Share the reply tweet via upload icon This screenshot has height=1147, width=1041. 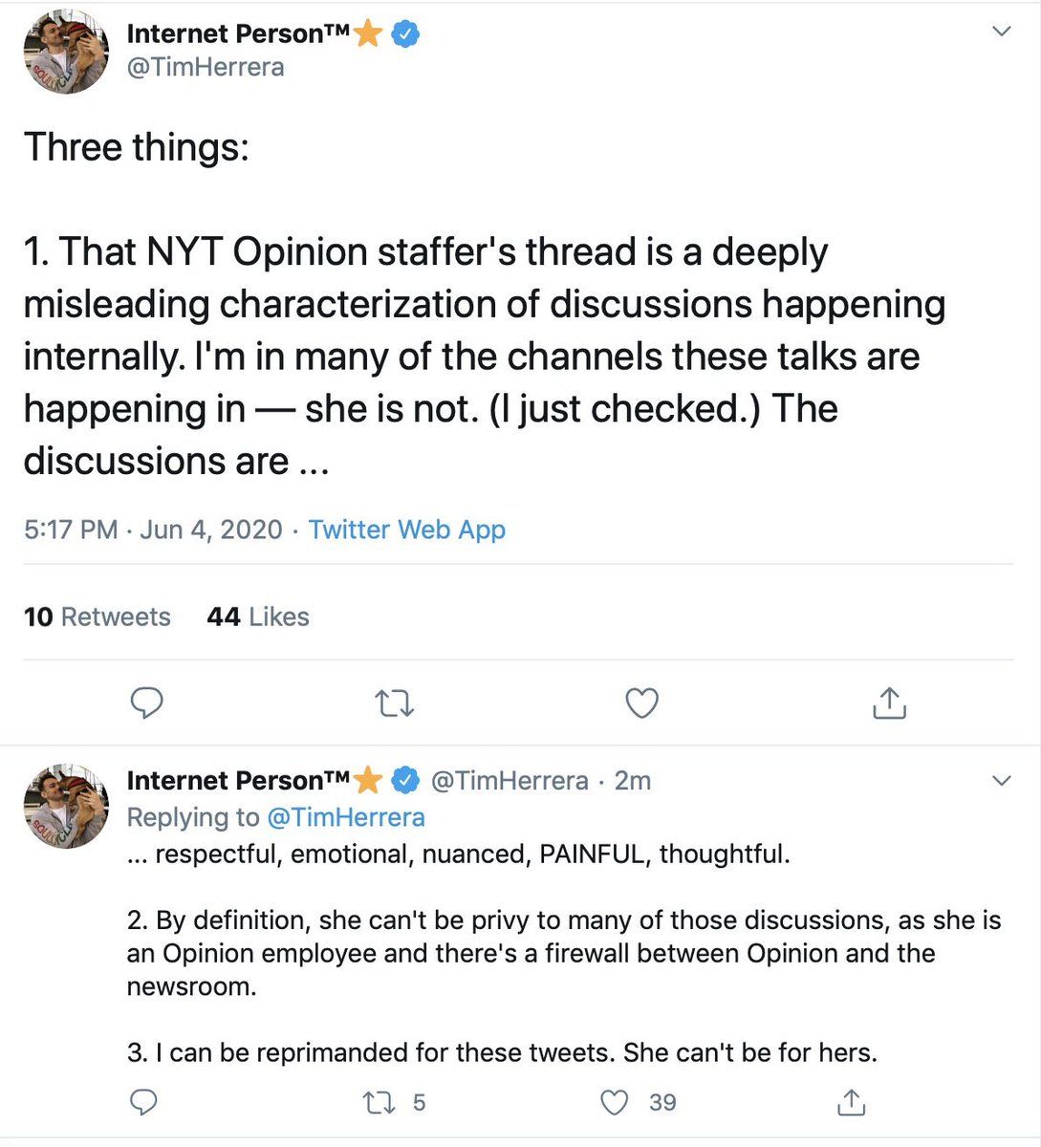(x=851, y=1102)
